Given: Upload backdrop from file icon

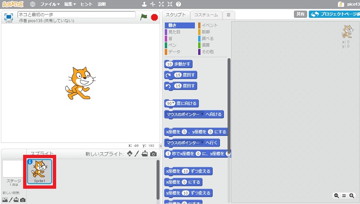Looking at the screenshot, I should tap(16, 199).
